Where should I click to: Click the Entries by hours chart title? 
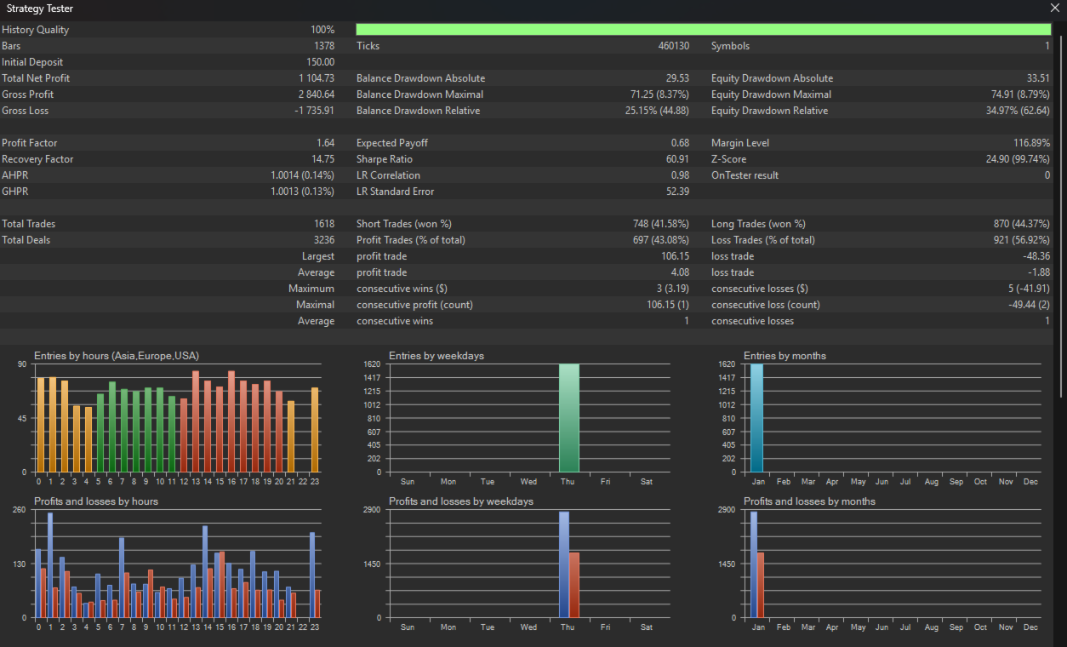coord(117,356)
